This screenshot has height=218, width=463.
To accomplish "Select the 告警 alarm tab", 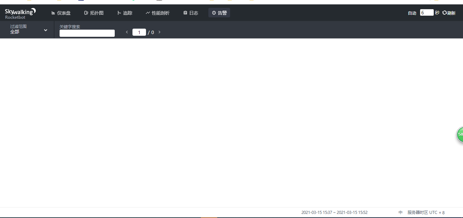I will coord(219,13).
